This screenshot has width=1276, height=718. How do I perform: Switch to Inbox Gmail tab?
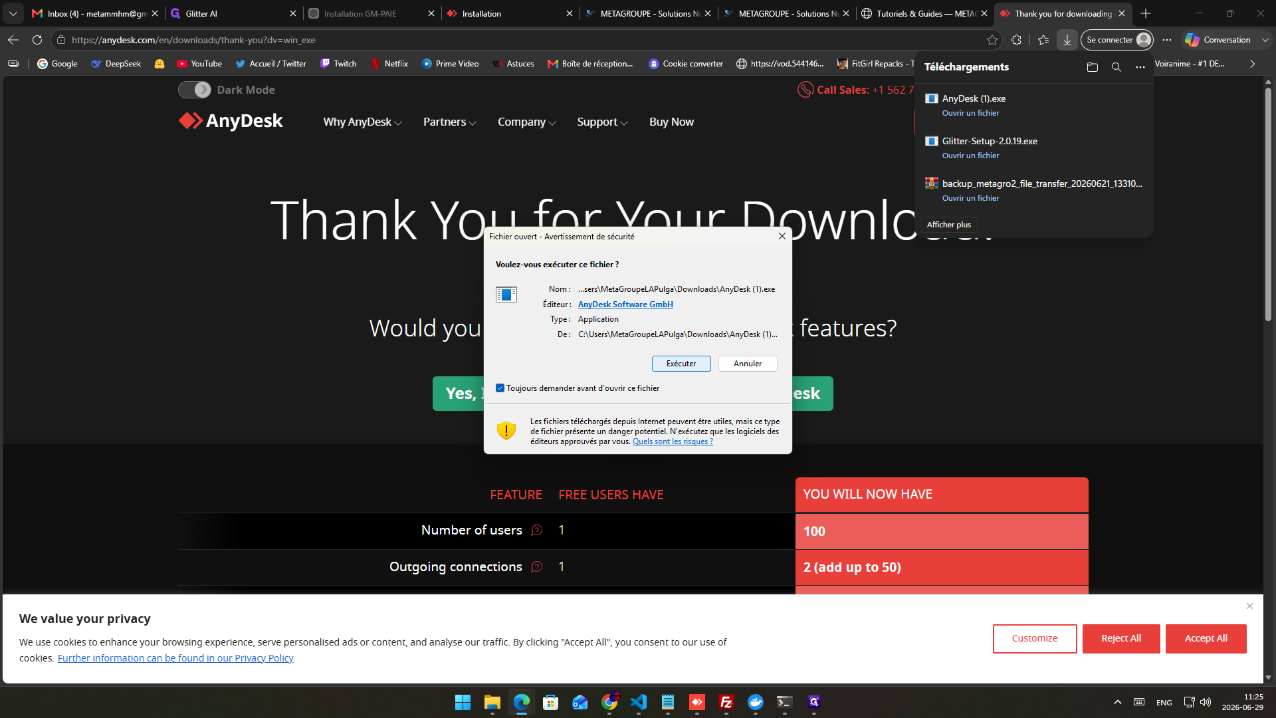point(96,13)
